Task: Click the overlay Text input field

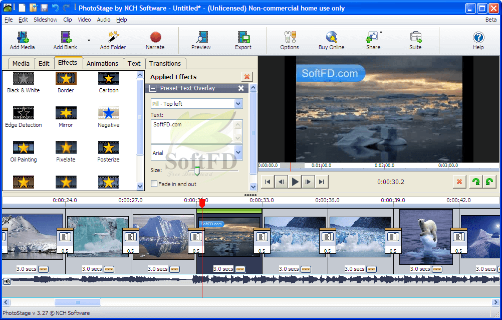Action: pos(193,131)
